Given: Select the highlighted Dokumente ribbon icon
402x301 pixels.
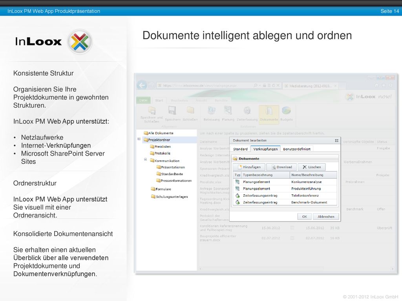Looking at the screenshot, I should [x=269, y=114].
